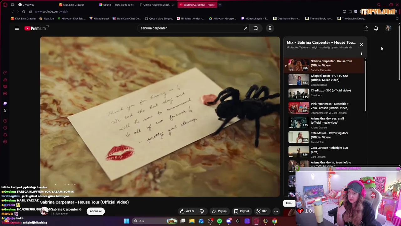Open the YouTube notifications bell
Screen dimensions: 401x226
click(376, 28)
